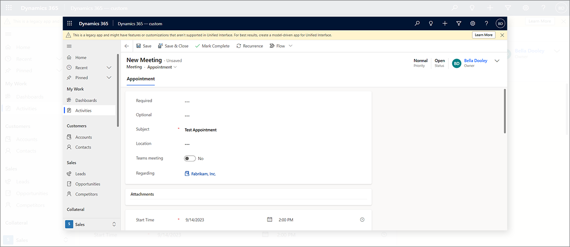570x247 pixels.
Task: Expand header chevron next to Owner
Action: 497,61
